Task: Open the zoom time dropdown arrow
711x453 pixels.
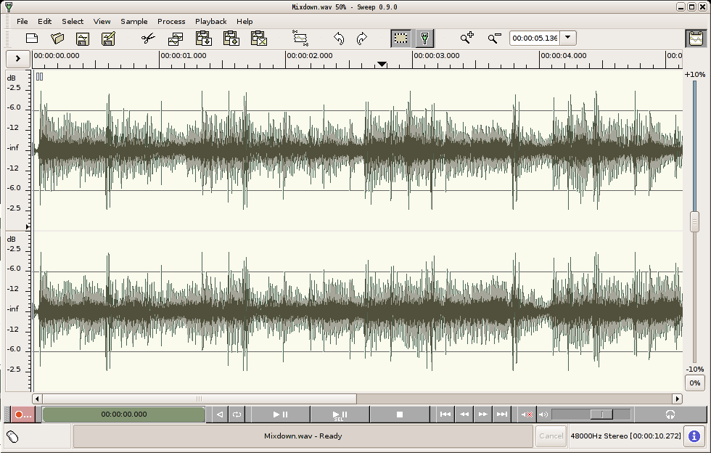Action: tap(567, 38)
